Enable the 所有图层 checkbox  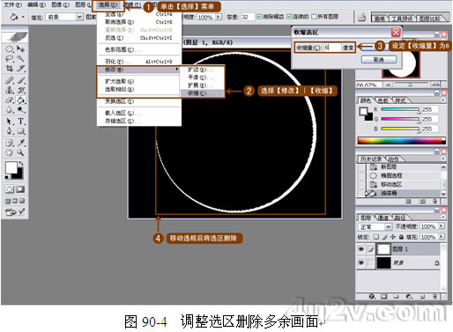click(x=314, y=17)
